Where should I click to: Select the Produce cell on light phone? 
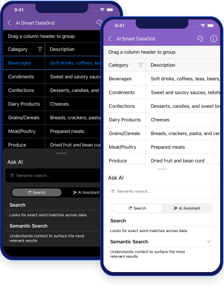[x=124, y=160]
